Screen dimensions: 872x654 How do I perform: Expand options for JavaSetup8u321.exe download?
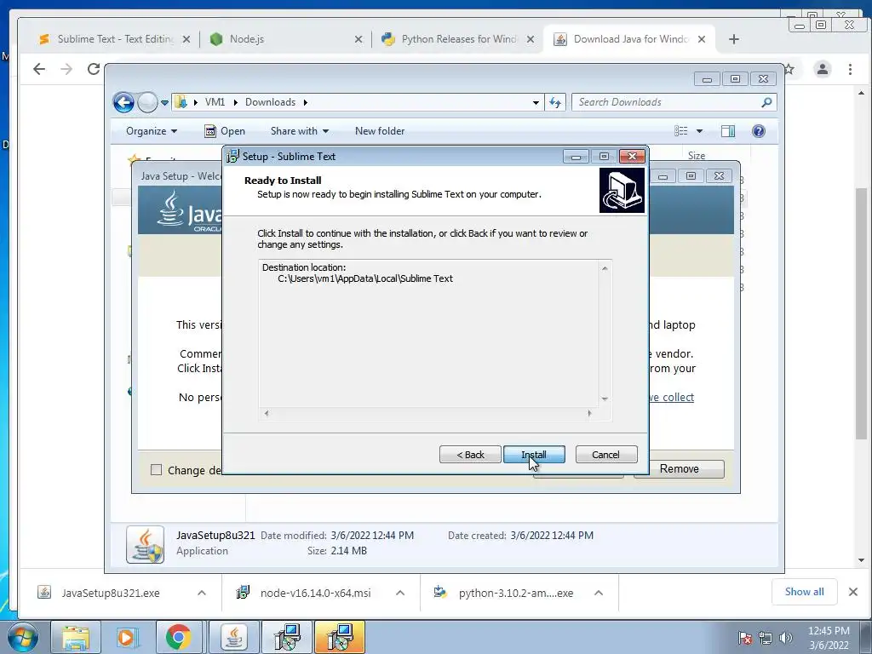click(201, 593)
